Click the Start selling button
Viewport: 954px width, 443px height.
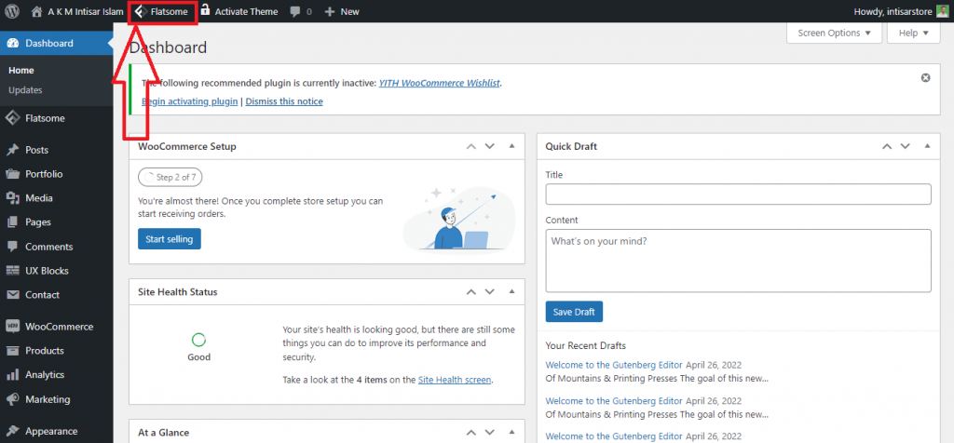(170, 239)
